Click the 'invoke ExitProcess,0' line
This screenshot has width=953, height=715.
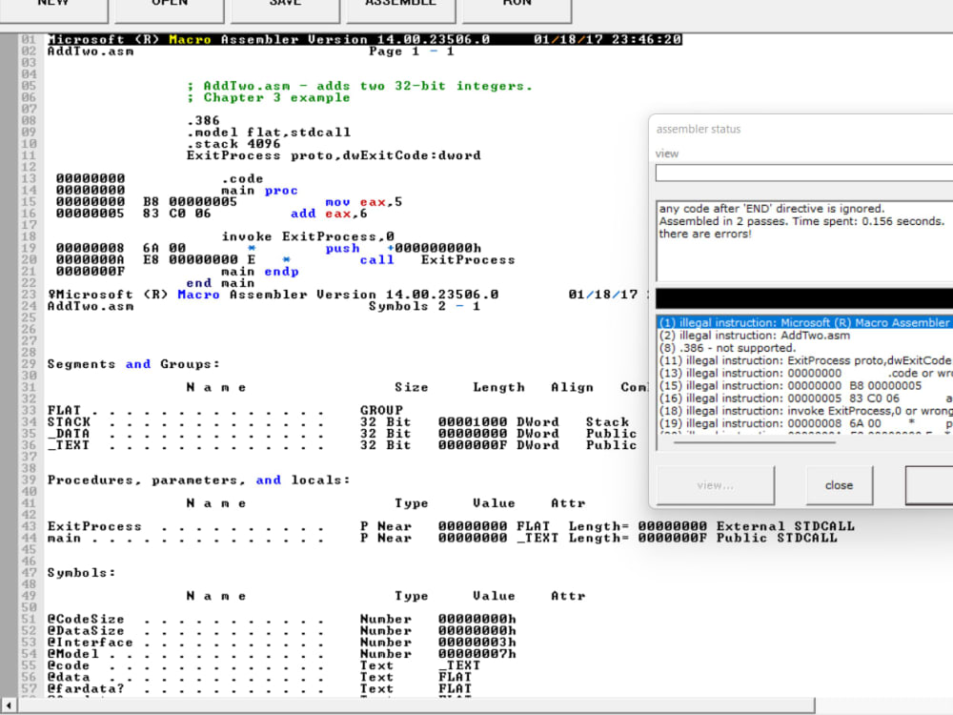tap(308, 236)
